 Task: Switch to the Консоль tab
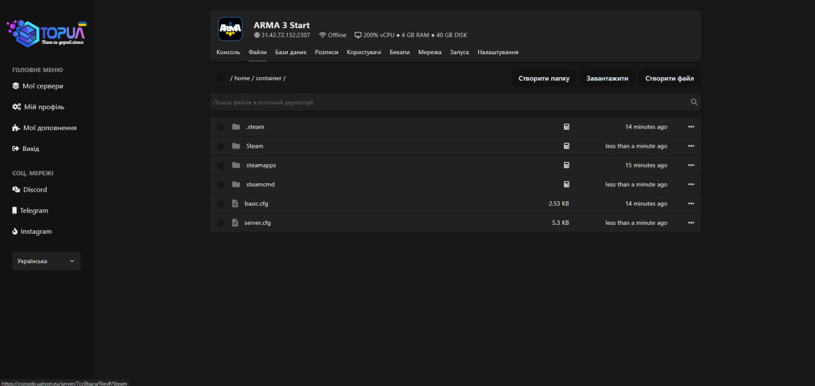228,52
